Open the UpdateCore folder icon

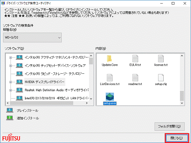coord(109,59)
